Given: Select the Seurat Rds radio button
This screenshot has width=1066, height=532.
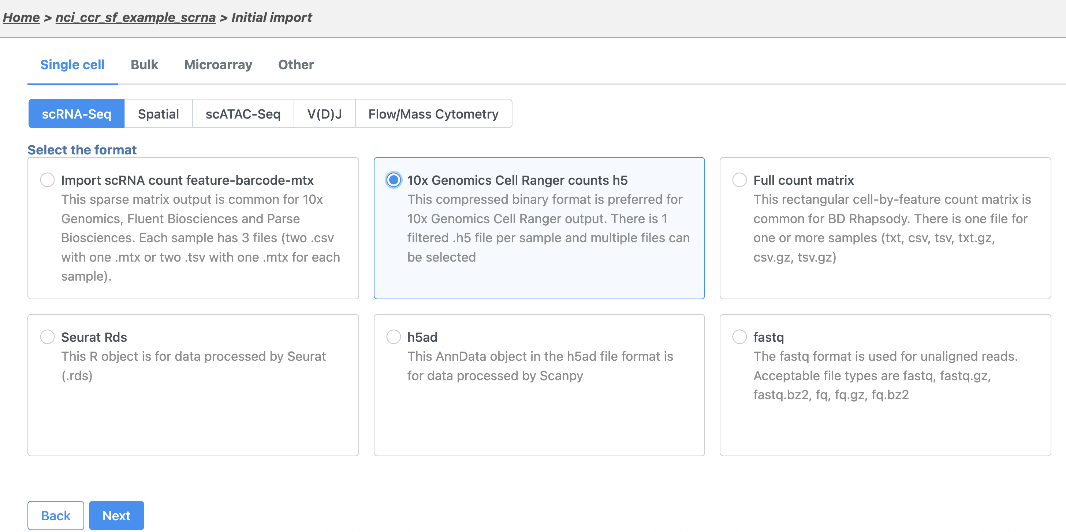Looking at the screenshot, I should [47, 337].
